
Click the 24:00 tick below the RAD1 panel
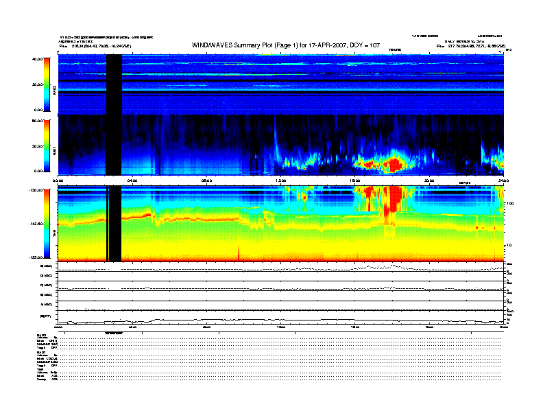coord(502,181)
